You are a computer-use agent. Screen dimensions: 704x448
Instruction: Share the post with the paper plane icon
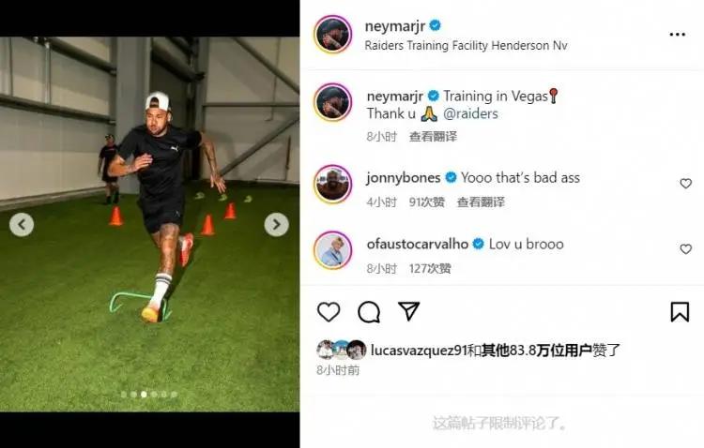pos(409,311)
